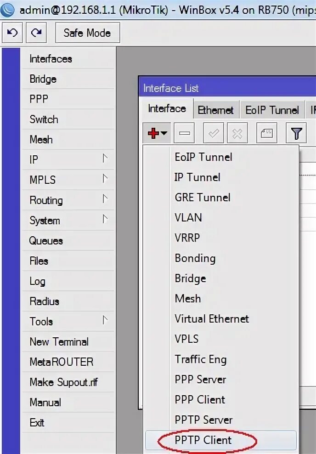Choose GRE Tunnel from add menu

[x=220, y=198]
